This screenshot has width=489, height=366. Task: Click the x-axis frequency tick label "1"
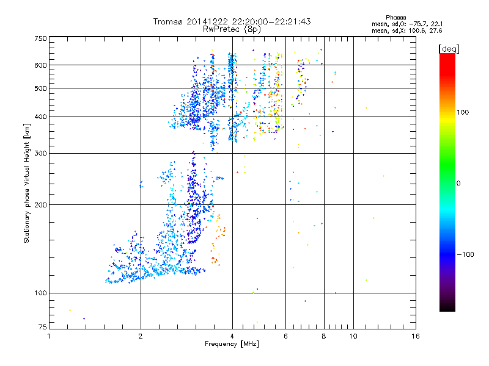pyautogui.click(x=49, y=336)
